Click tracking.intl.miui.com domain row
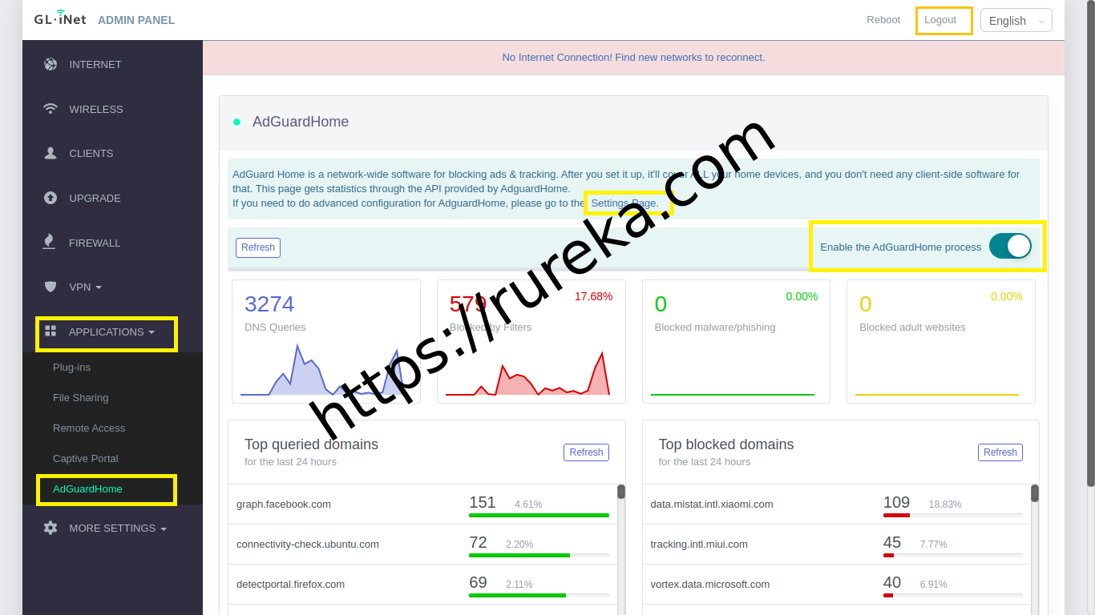This screenshot has width=1095, height=615. click(x=836, y=545)
